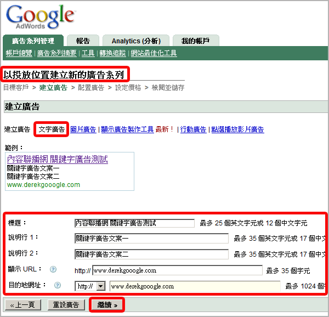Image resolution: width=329 pixels, height=317 pixels.
Task: Click the preview ad headline 內容聯播網 關鍵字廣告測試
Action: (58, 159)
